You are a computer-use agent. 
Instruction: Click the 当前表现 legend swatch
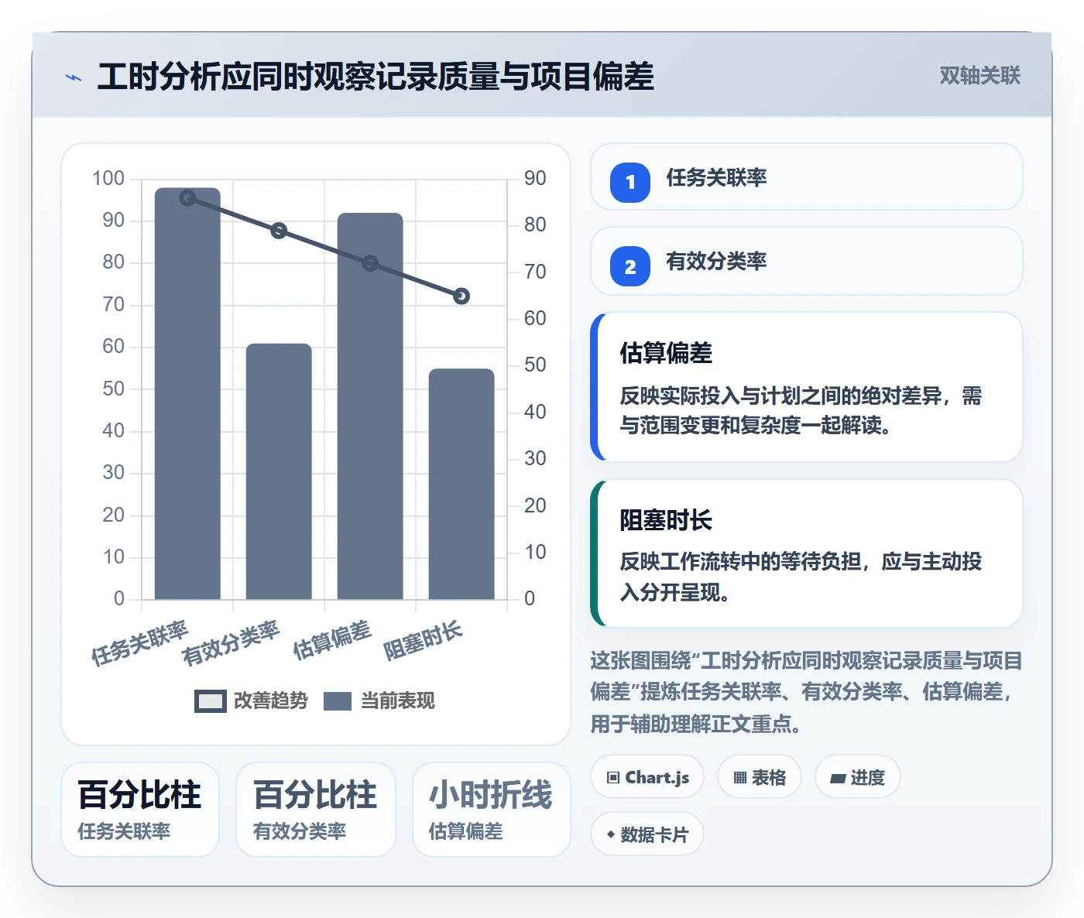(338, 700)
